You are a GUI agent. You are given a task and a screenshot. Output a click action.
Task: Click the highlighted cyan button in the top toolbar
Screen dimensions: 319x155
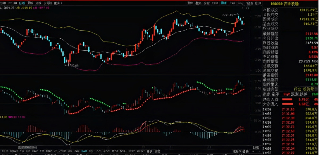coord(224,3)
